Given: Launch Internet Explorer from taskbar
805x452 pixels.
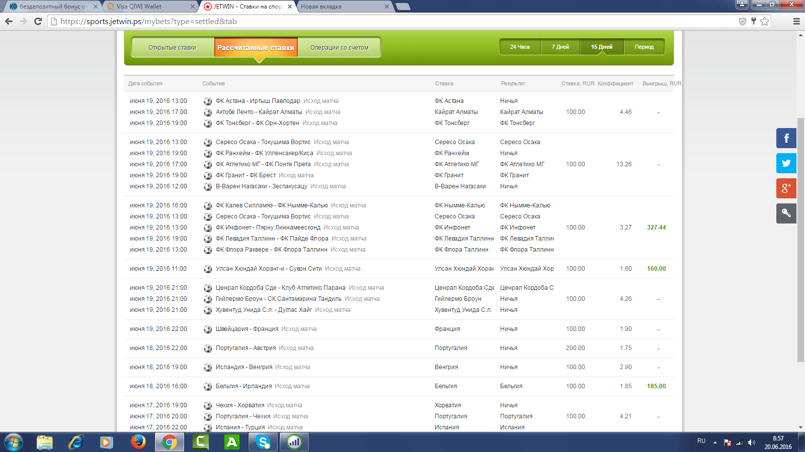Looking at the screenshot, I should coord(76,442).
